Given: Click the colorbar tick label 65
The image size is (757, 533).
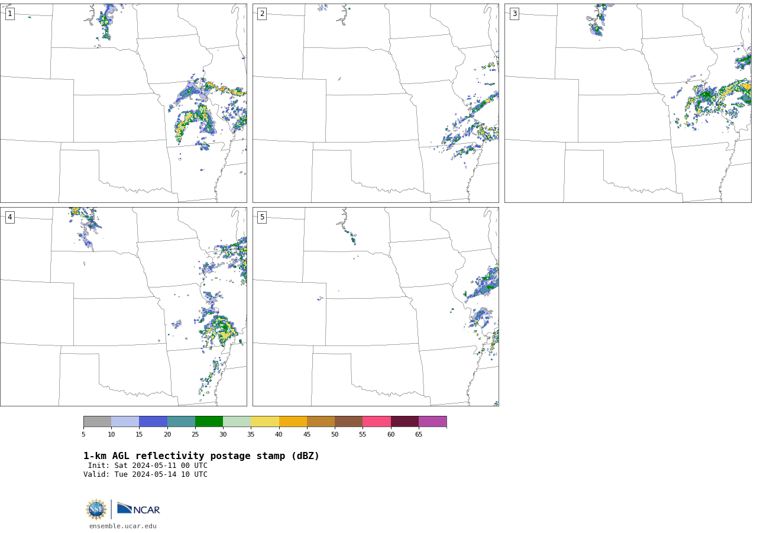Looking at the screenshot, I should click(419, 435).
